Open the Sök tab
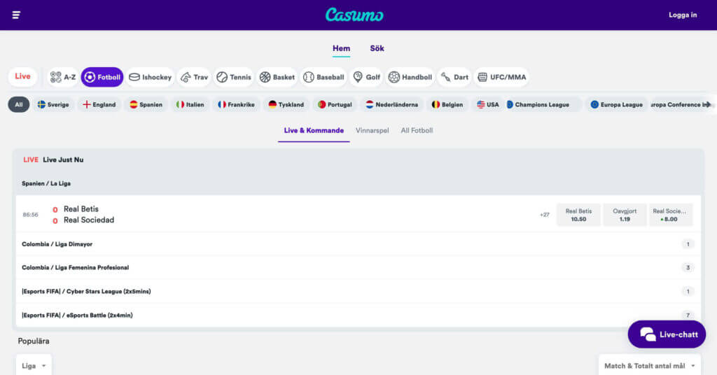The width and height of the screenshot is (717, 375). (377, 48)
